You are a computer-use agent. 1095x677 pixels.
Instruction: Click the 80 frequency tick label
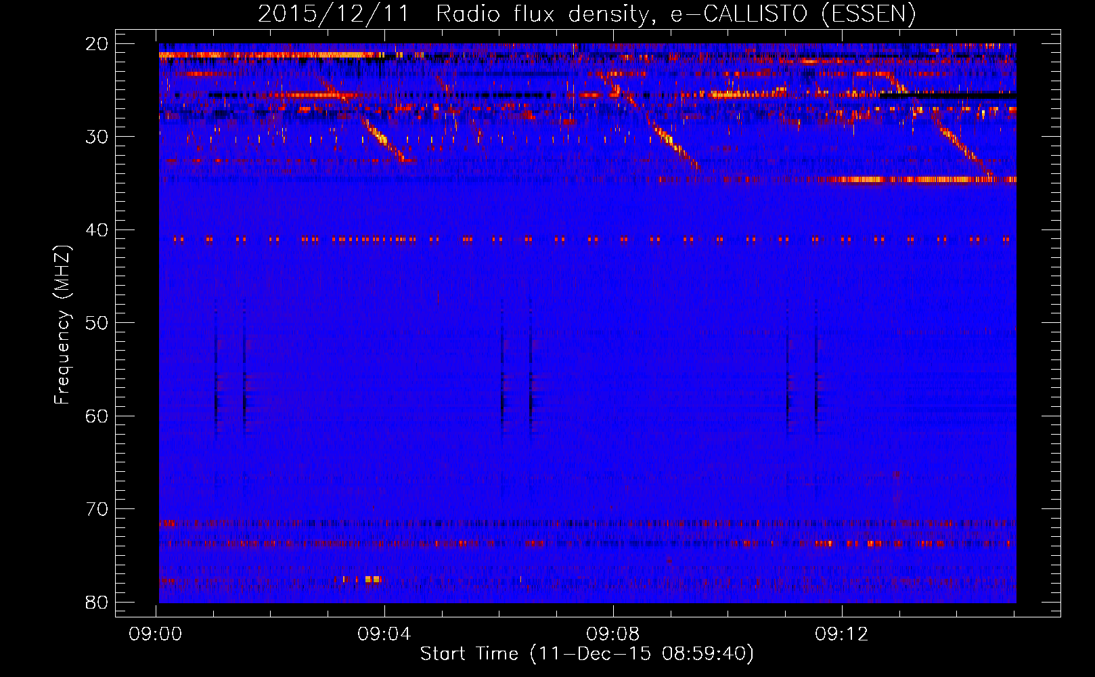[97, 603]
